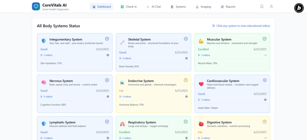Click the bone icon on Skeletal System
This screenshot has width=307, height=140.
[122, 42]
